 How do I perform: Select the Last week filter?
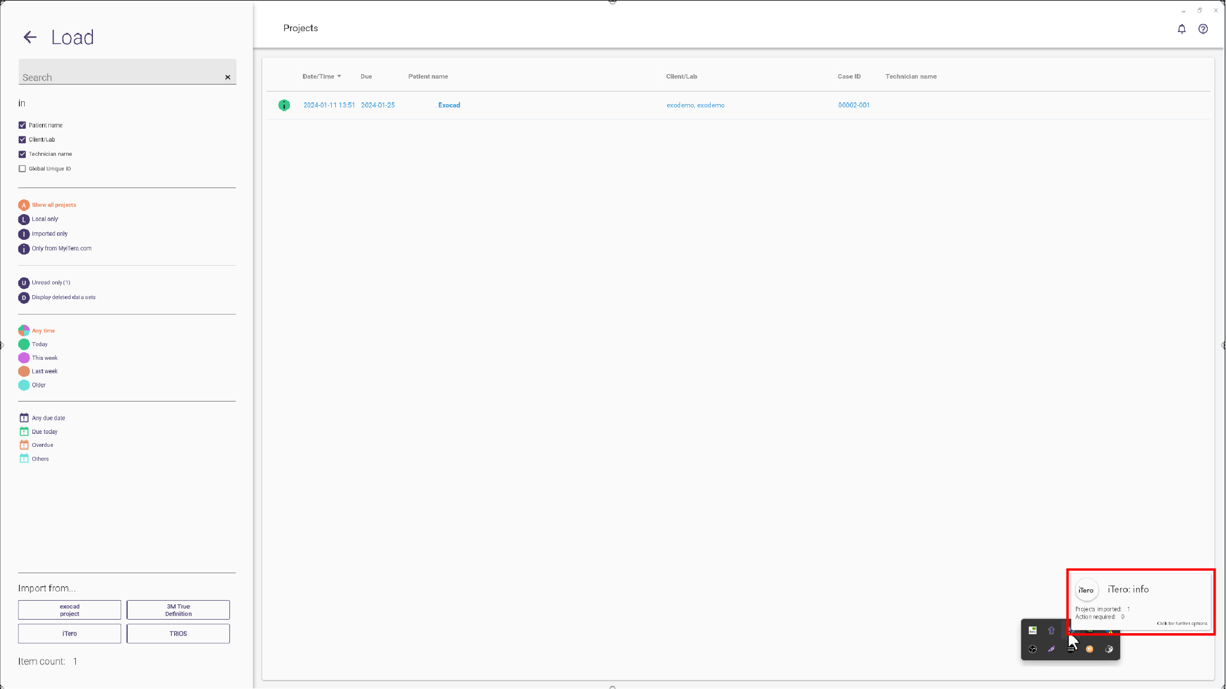pos(38,372)
